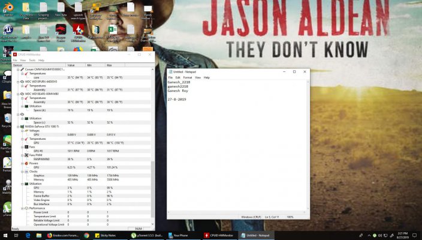Image resolution: width=422 pixels, height=240 pixels.
Task: Click the Voltages lightning icon under NVIDIA
Action: coord(26,131)
